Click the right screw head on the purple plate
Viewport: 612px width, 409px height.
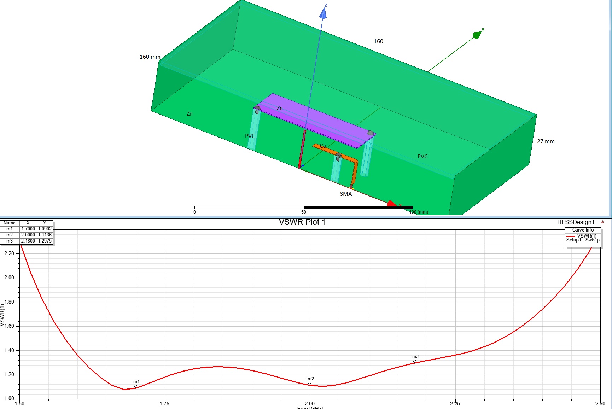click(370, 133)
